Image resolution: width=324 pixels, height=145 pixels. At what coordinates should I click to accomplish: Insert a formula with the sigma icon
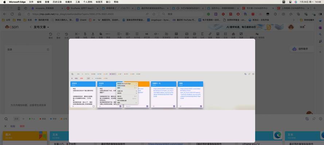point(202,35)
